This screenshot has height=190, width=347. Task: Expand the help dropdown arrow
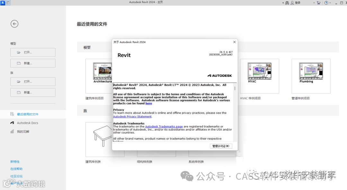click(330, 3)
